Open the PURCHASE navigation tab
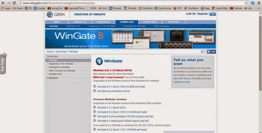Image resolution: width=262 pixels, height=133 pixels. [150, 22]
